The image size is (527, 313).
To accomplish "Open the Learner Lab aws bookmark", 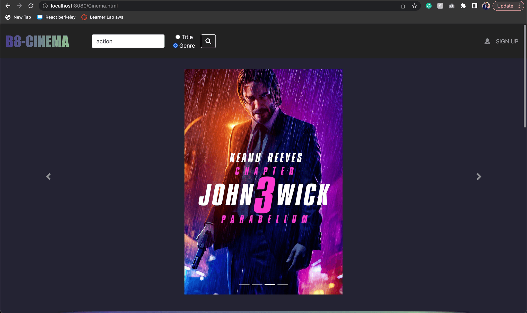I will [x=102, y=17].
